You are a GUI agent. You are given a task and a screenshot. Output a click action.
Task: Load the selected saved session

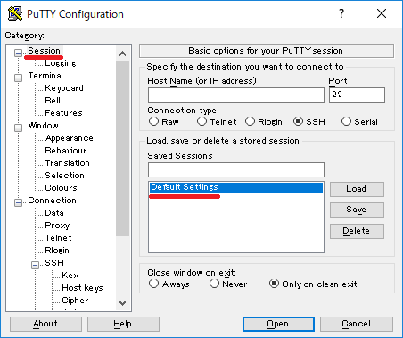tap(357, 189)
